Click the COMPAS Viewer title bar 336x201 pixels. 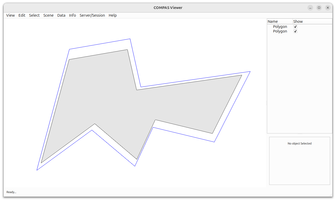tap(168, 7)
